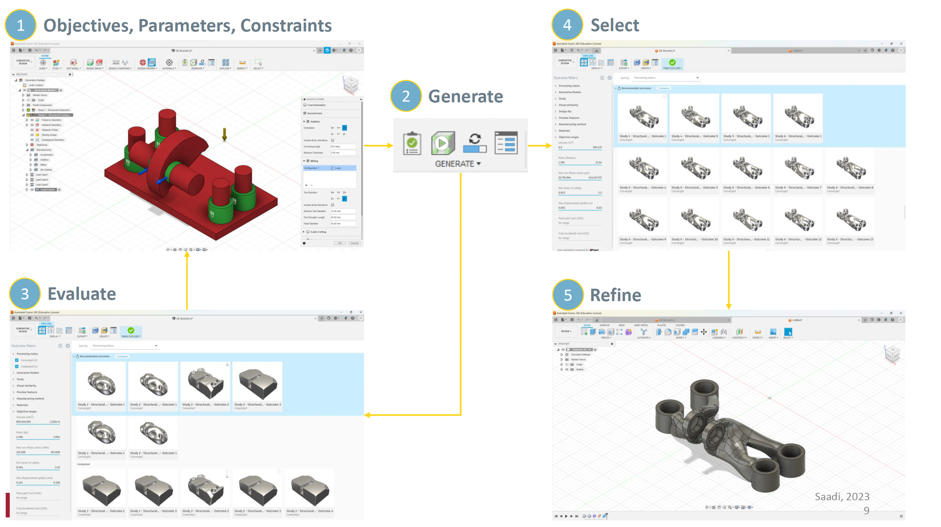Open the Insert image icon
941x527 pixels.
[773, 332]
